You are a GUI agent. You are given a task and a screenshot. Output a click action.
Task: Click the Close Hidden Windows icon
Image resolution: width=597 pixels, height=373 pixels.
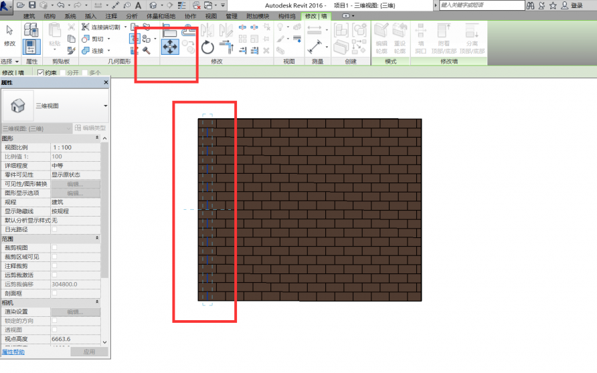click(x=197, y=5)
